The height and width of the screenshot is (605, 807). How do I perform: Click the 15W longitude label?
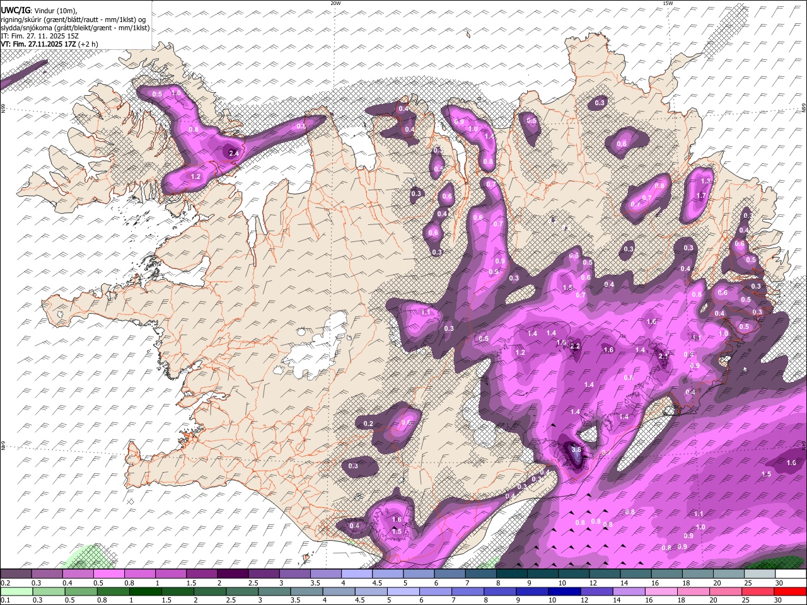click(x=668, y=3)
